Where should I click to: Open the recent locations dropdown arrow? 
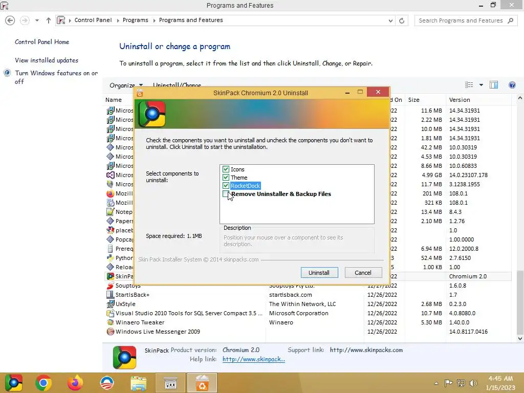click(x=37, y=20)
